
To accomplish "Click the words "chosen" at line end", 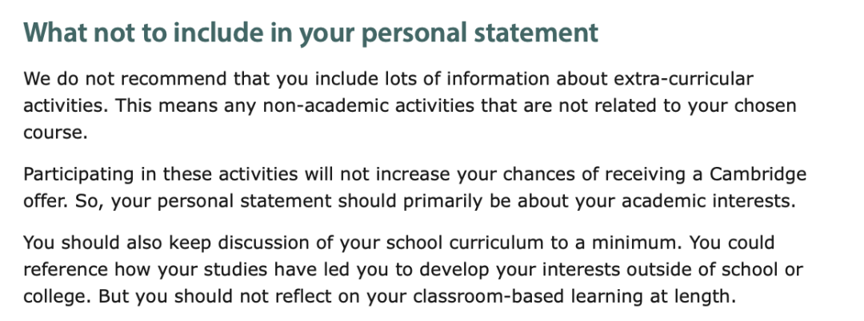I will [x=769, y=105].
